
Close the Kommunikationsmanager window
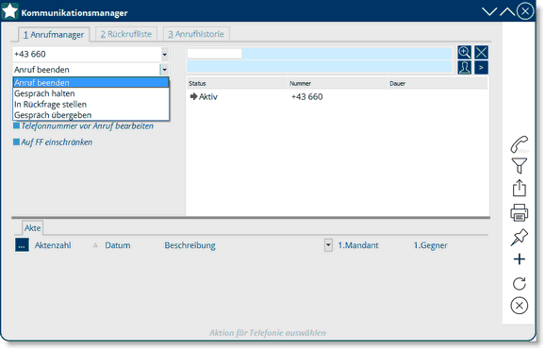tap(525, 11)
